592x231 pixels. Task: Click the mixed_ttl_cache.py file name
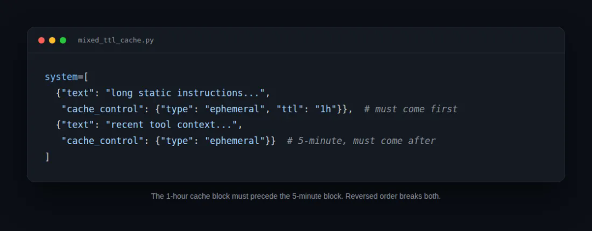[116, 41]
